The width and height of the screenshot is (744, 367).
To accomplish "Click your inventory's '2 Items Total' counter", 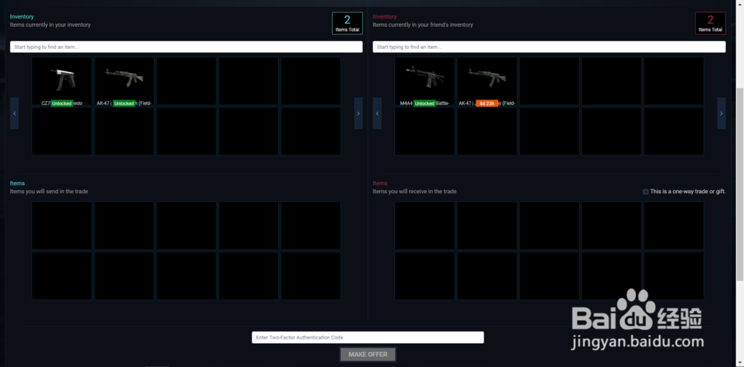I will point(347,23).
